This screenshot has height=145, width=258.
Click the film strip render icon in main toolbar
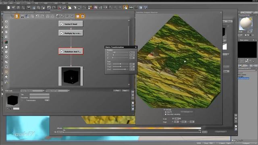pos(131,7)
